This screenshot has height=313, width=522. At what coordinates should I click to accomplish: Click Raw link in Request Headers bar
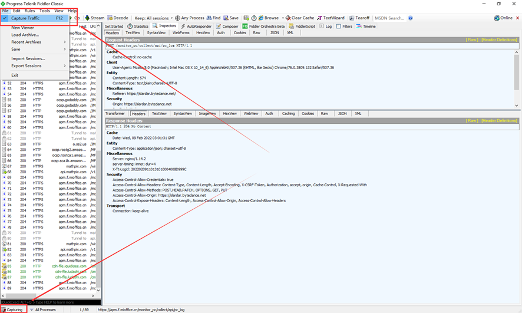(x=472, y=40)
